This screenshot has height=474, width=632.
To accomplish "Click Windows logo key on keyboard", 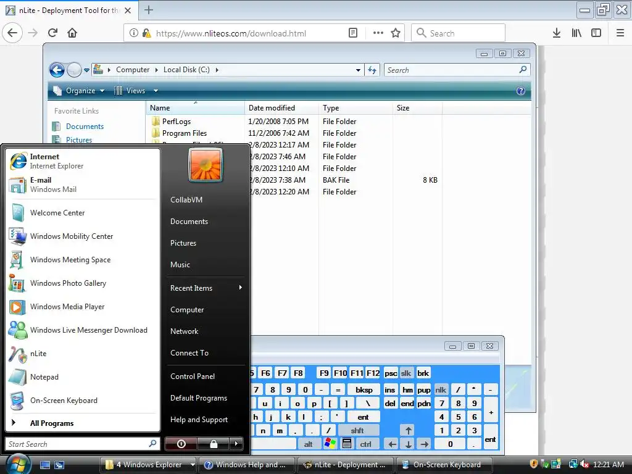I will tap(330, 444).
